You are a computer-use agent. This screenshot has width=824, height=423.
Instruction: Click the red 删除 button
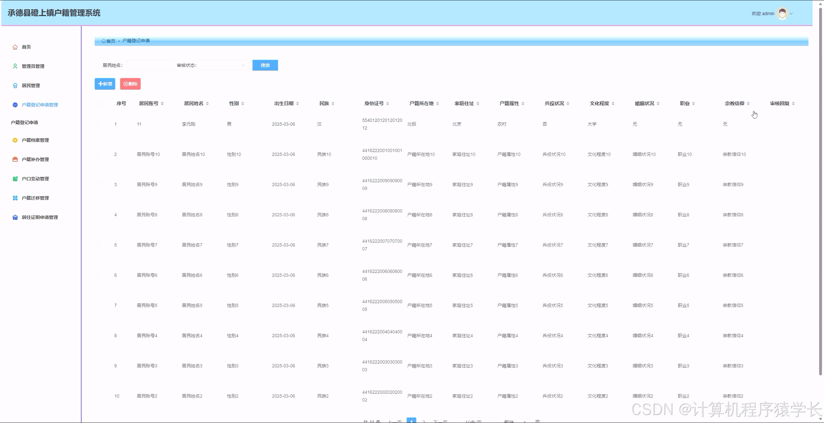click(x=130, y=84)
